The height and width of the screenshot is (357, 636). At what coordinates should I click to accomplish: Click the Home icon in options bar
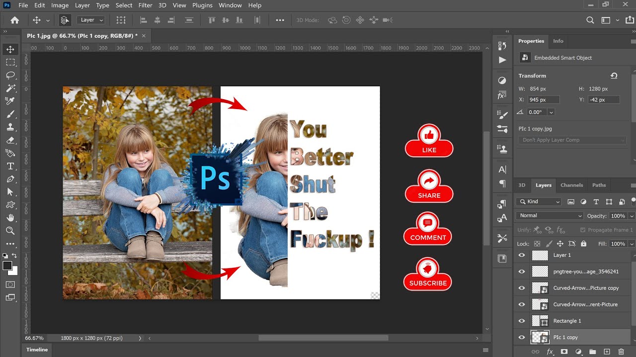point(15,20)
